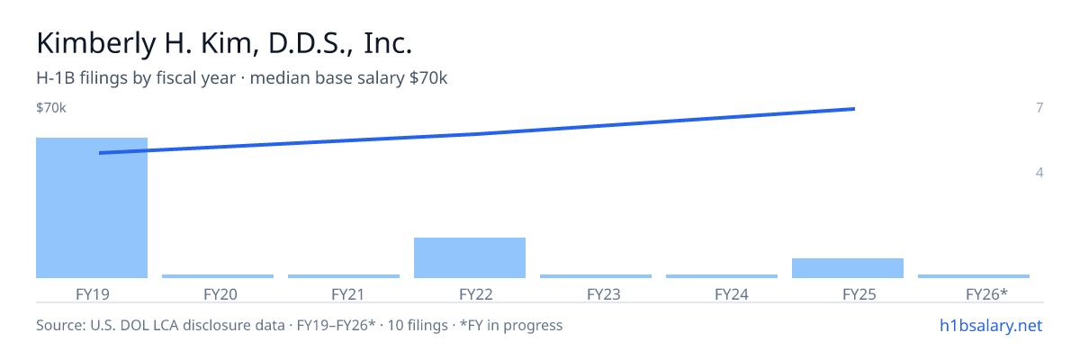Click the FY26* axis label
Image resolution: width=1080 pixels, height=360 pixels.
[x=986, y=293]
